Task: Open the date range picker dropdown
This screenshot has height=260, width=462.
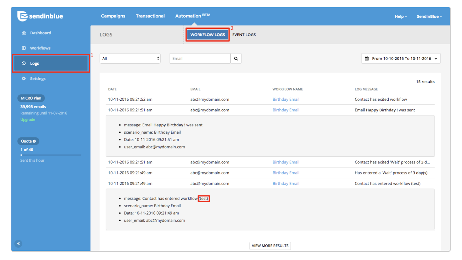Action: point(401,58)
